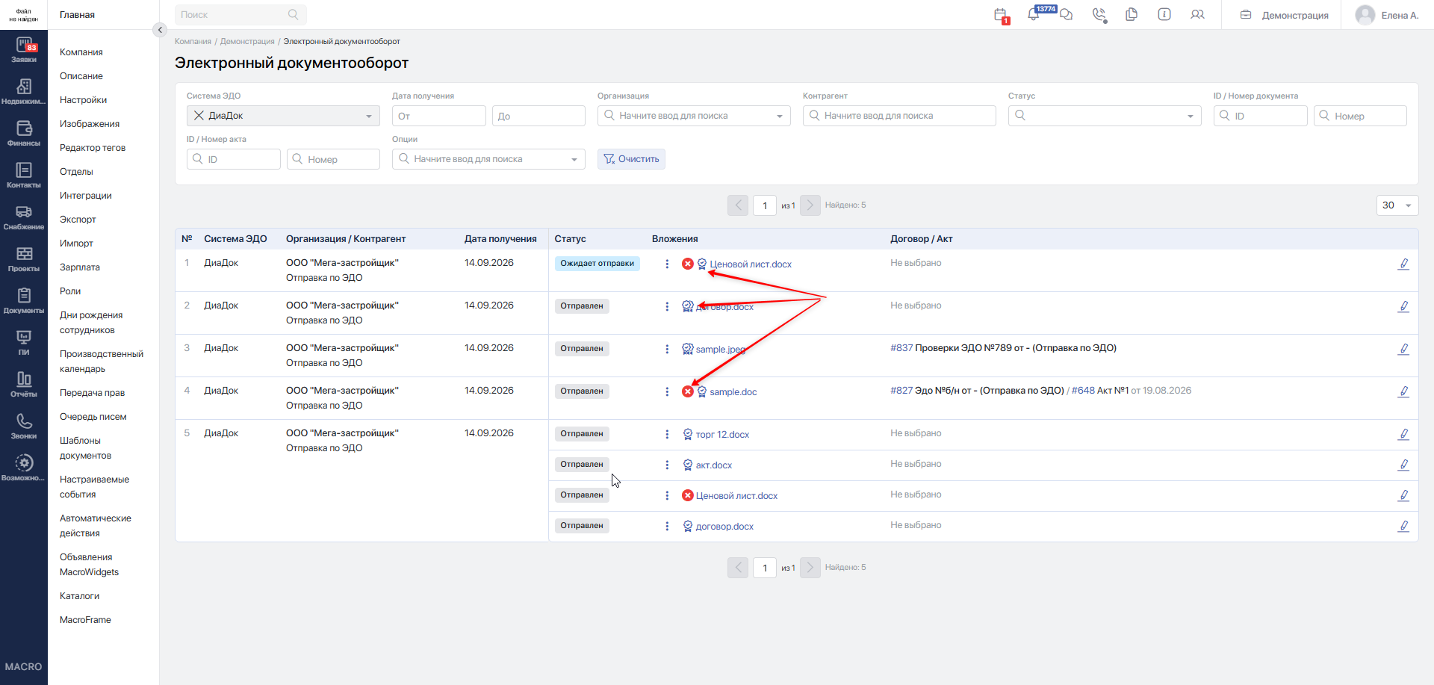Screen dimensions: 1434x685
Task: Click the phone calls icon in header
Action: point(1099,15)
